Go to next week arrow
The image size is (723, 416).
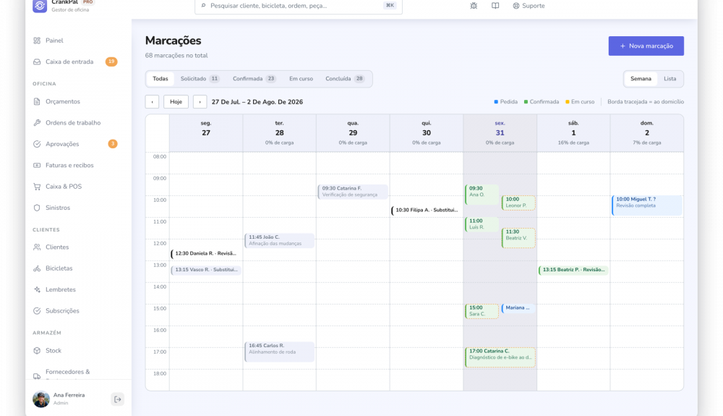(200, 102)
